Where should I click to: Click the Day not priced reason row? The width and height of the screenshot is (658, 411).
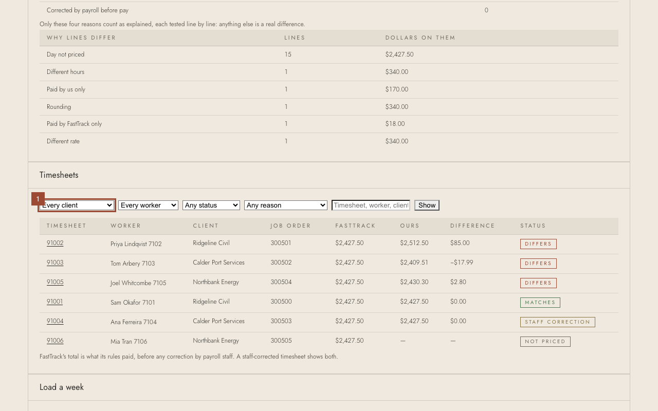(329, 54)
